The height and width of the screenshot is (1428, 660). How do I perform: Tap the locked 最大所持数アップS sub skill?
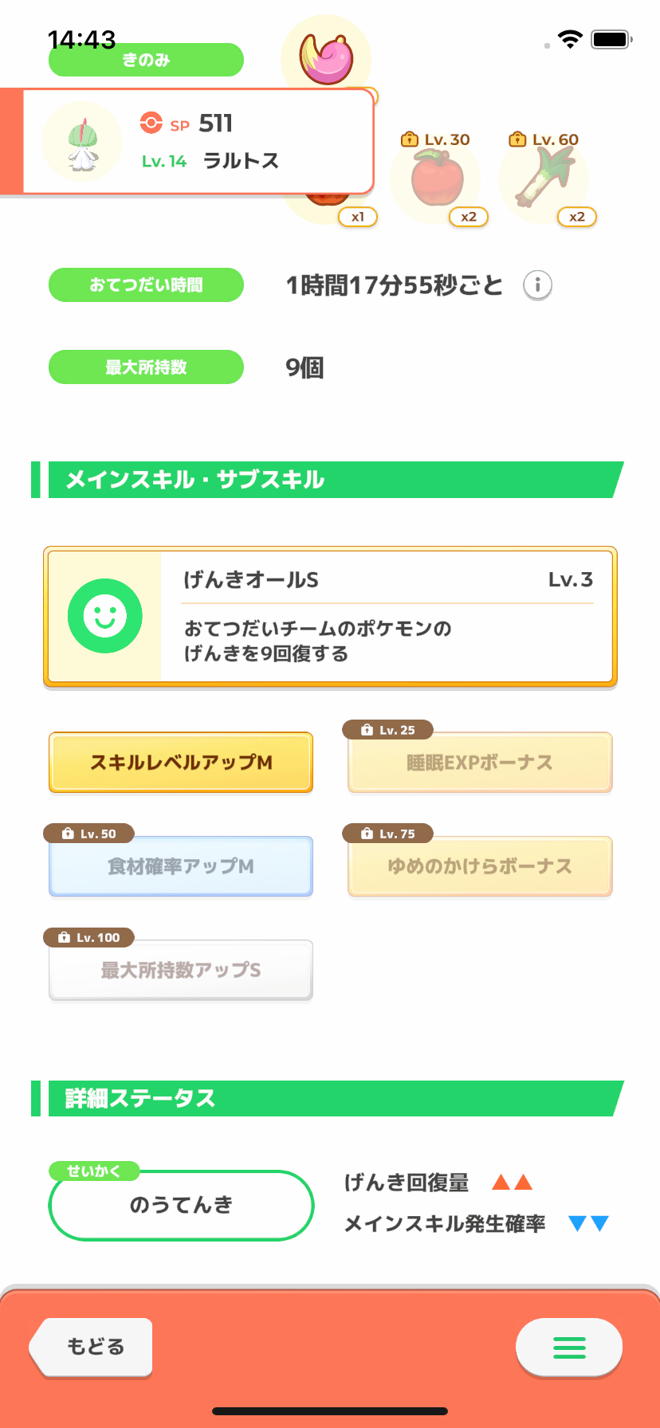(181, 970)
